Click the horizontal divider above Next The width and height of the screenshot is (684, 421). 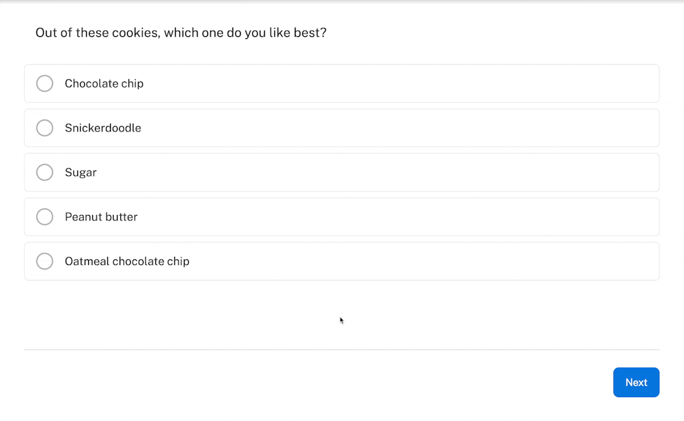342,350
